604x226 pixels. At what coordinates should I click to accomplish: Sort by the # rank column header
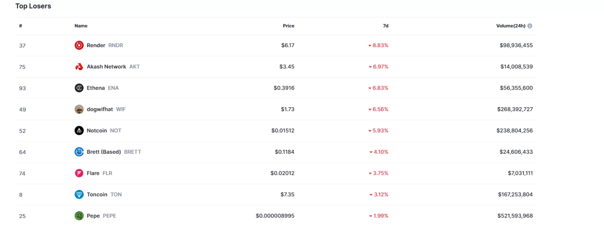(20, 26)
